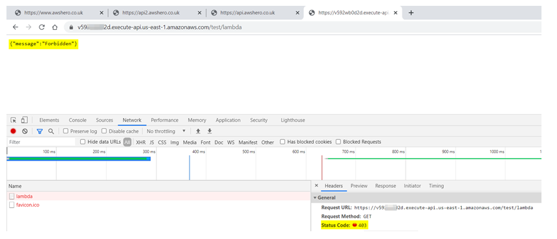The image size is (557, 239).
Task: Toggle the network filter funnel icon
Action: coord(39,131)
